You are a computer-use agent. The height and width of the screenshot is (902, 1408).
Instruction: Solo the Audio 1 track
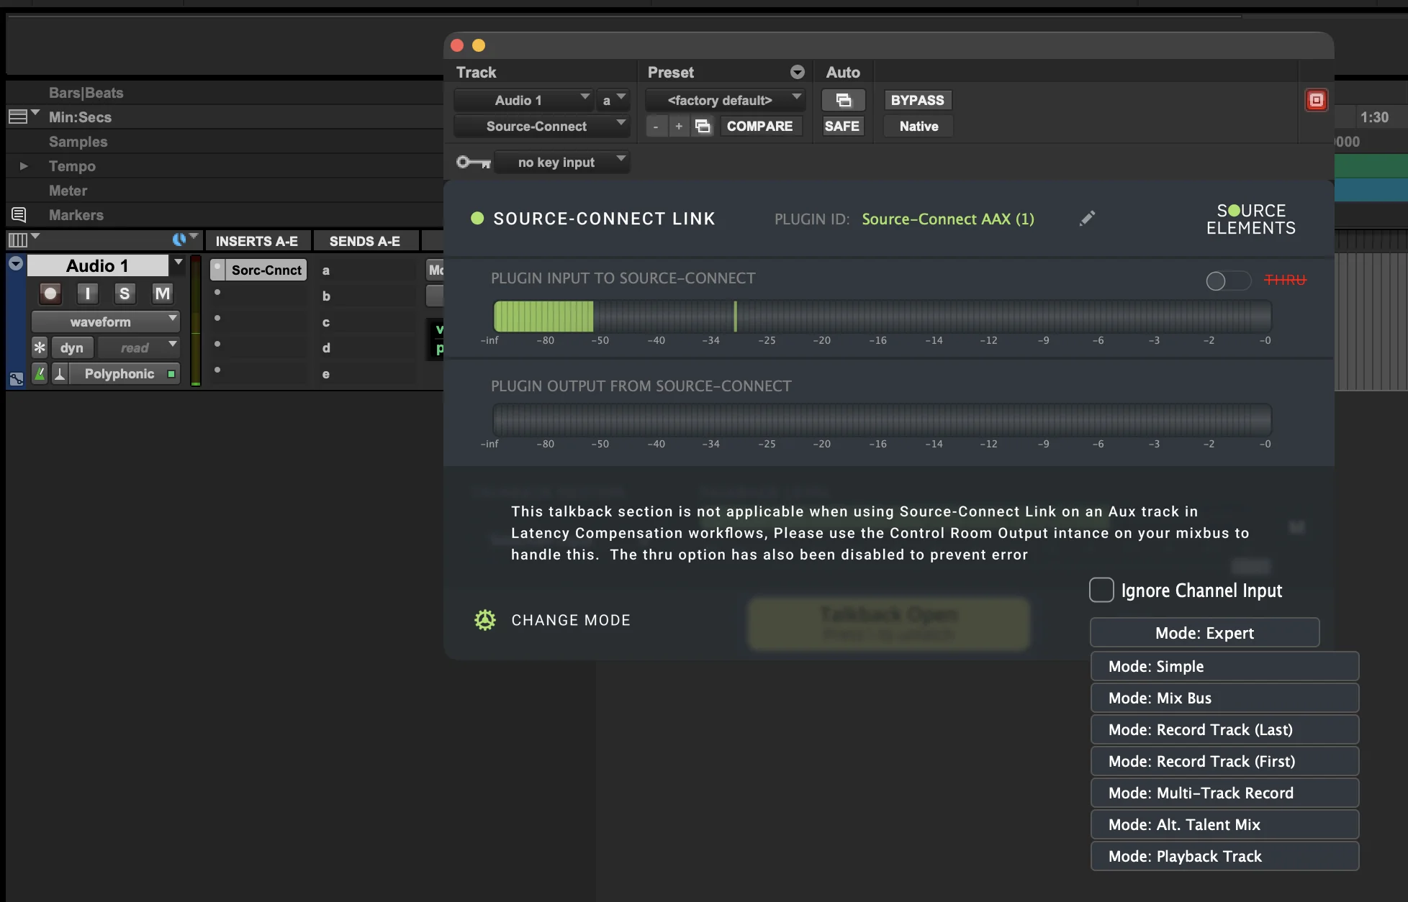coord(125,293)
